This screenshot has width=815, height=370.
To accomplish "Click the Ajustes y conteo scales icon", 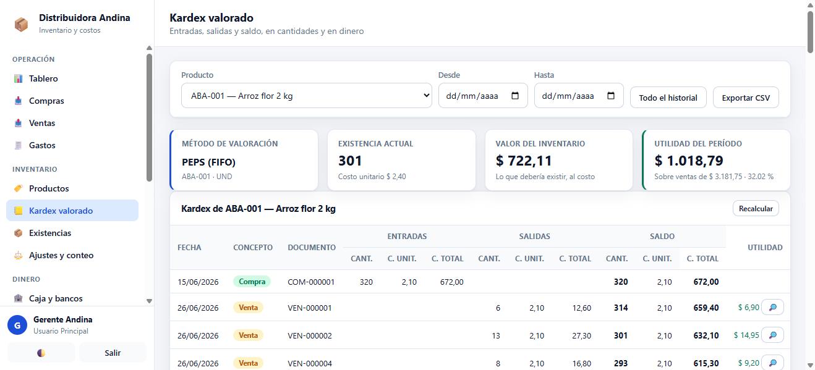I will 18,255.
